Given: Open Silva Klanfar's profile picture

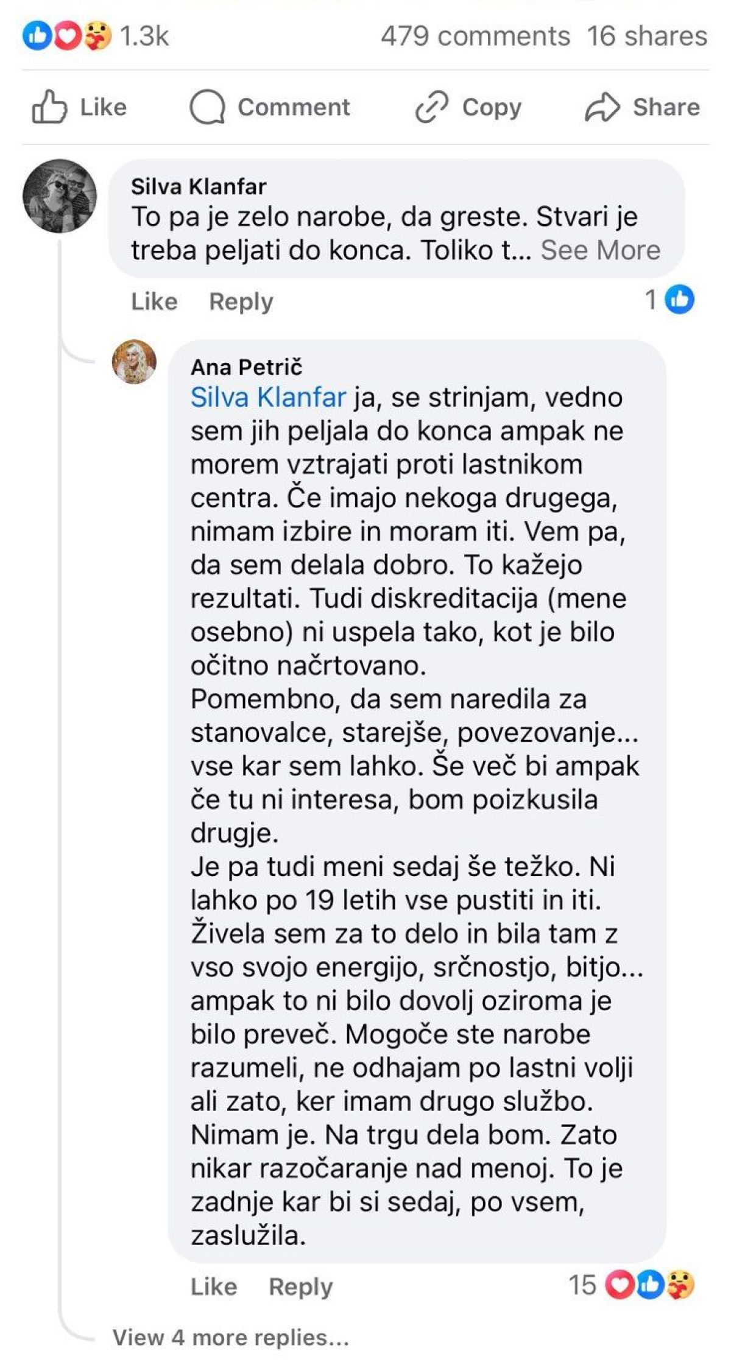Looking at the screenshot, I should [60, 196].
